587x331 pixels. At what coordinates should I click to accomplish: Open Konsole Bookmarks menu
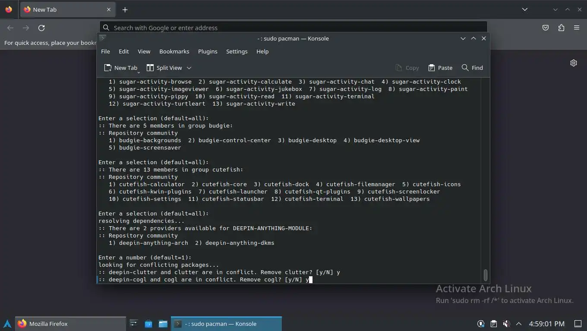[174, 51]
